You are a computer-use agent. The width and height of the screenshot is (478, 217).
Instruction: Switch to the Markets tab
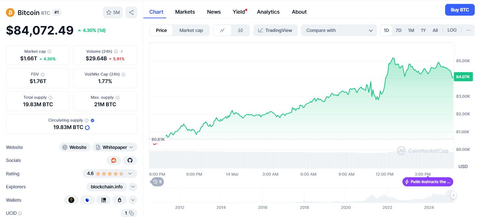click(x=185, y=12)
